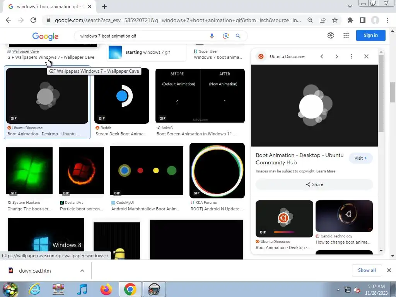Close the downloads bar
The image size is (396, 297).
[389, 270]
